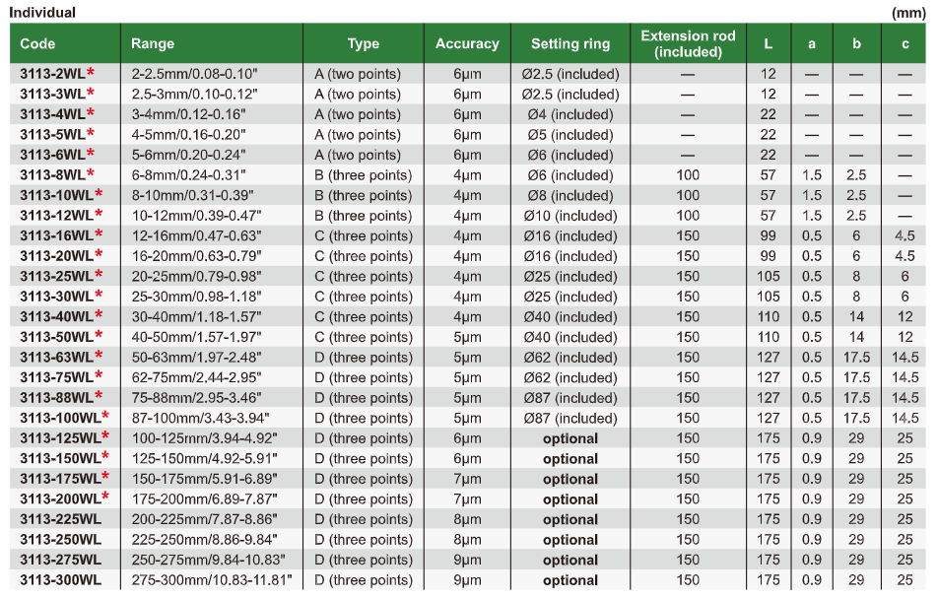This screenshot has width=938, height=598.
Task: Click product code 3113-63WL
Action: click(57, 357)
